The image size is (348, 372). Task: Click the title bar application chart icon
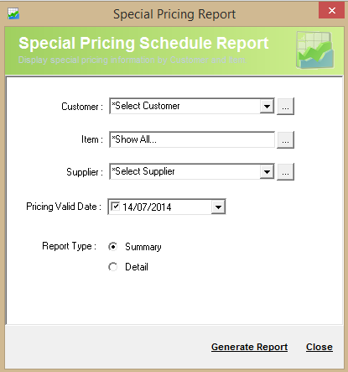pos(13,13)
